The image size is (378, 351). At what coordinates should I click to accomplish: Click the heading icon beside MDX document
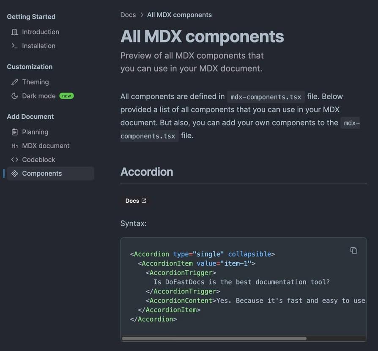[15, 146]
